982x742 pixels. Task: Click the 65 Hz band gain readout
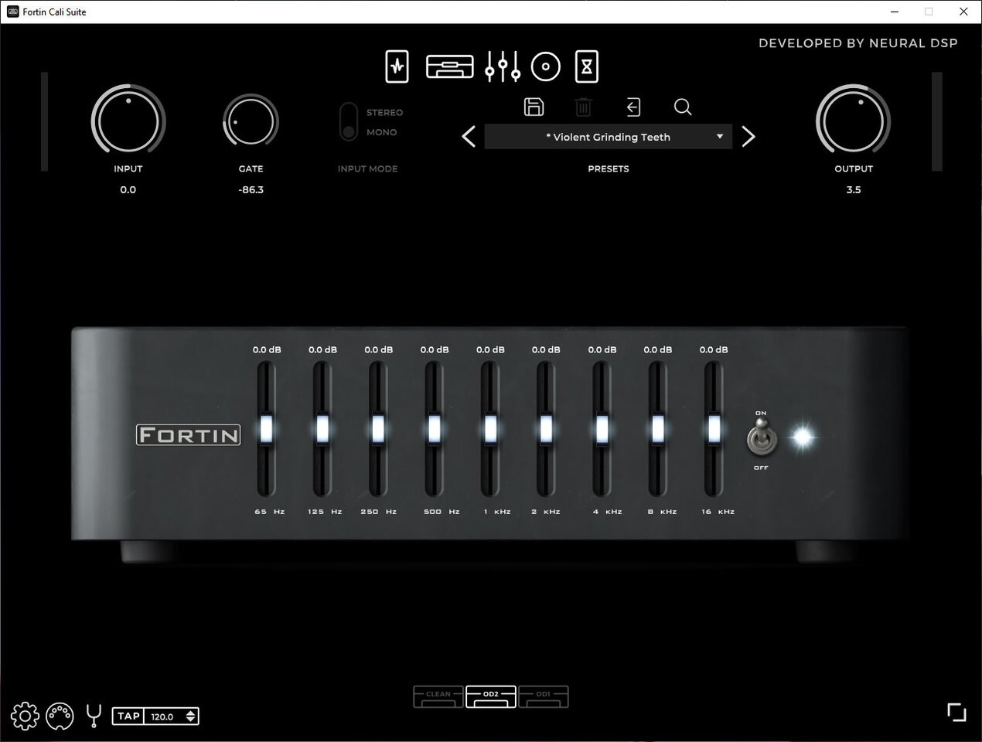click(267, 349)
